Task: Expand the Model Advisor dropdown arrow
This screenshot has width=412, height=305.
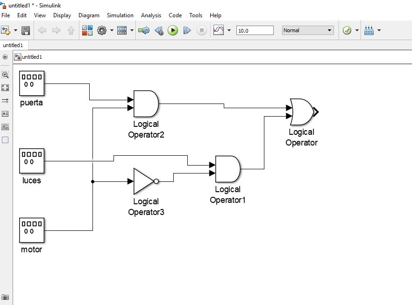Action: tap(357, 30)
